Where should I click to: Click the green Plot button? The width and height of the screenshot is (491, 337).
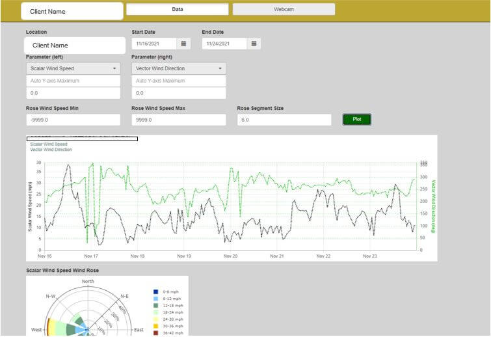pos(357,119)
